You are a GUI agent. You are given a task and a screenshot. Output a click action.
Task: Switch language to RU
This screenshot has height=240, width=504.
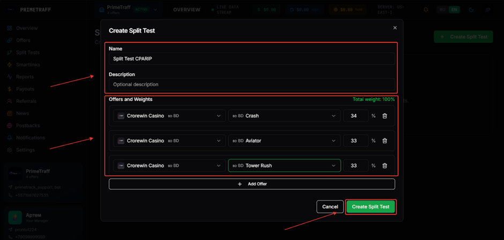pyautogui.click(x=442, y=10)
